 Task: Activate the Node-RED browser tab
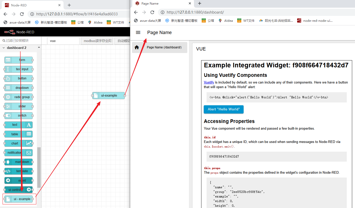click(x=33, y=5)
